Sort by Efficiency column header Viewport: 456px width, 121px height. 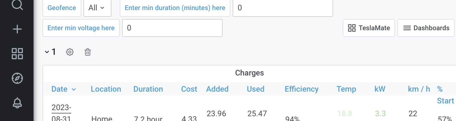click(x=302, y=89)
